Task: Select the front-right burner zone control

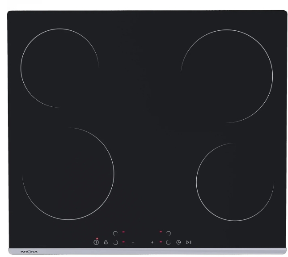Action: pyautogui.click(x=169, y=242)
